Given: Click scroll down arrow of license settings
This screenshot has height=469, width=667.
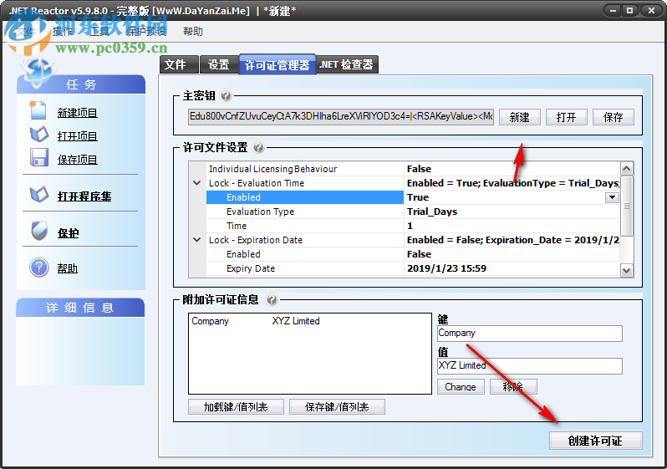Looking at the screenshot, I should pos(627,270).
